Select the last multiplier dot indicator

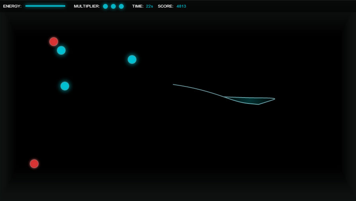click(121, 6)
